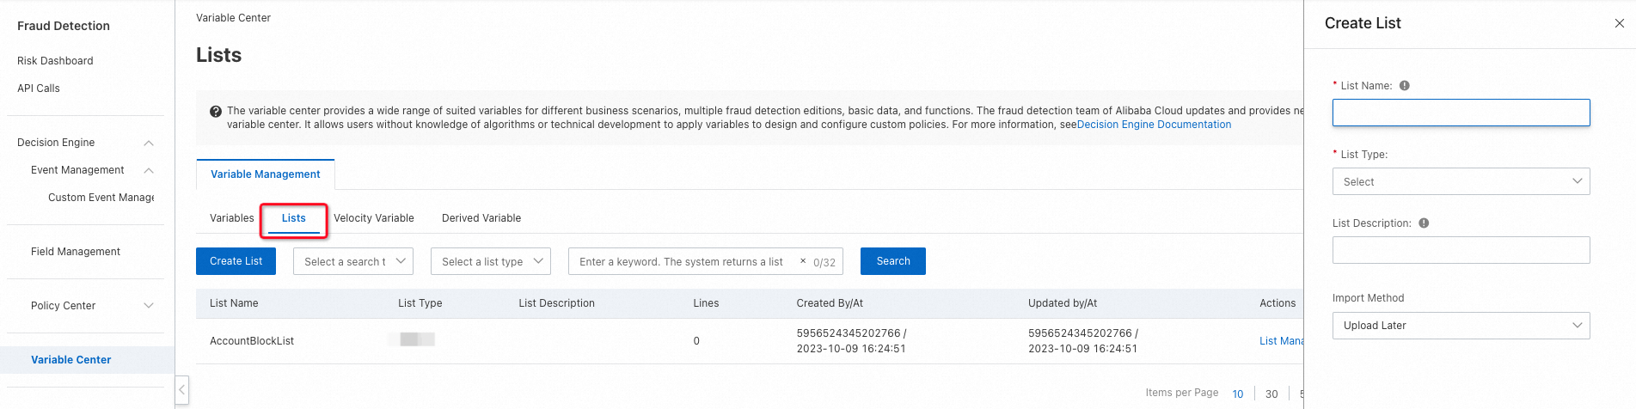Viewport: 1636px width, 409px height.
Task: Open the search type filter dropdown
Action: pyautogui.click(x=353, y=261)
